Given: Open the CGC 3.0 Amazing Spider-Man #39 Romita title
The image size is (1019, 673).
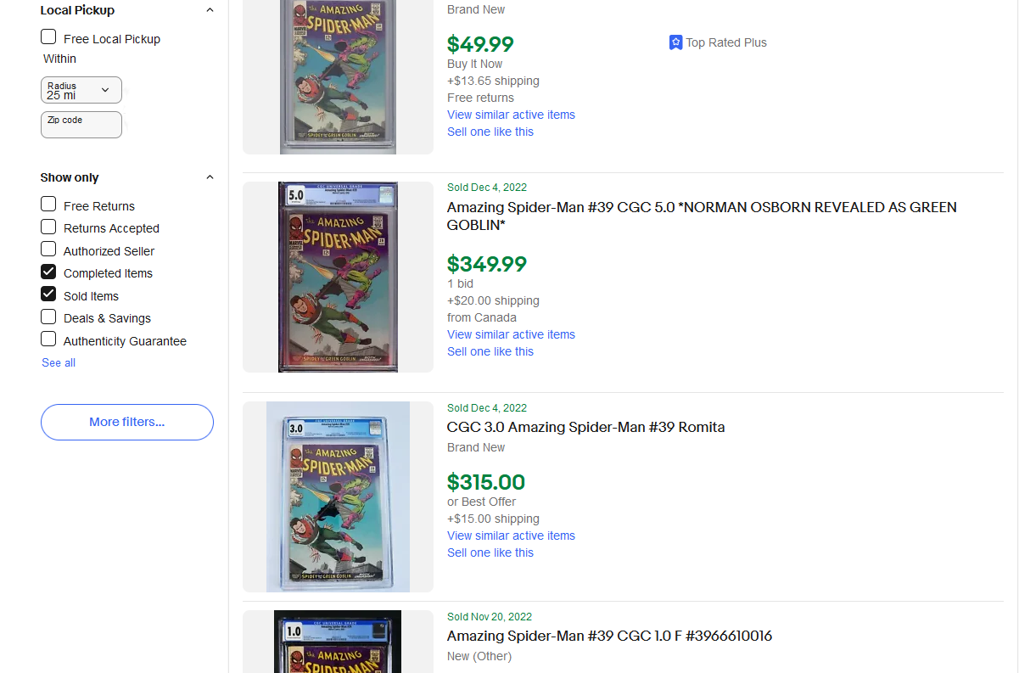Looking at the screenshot, I should [585, 427].
